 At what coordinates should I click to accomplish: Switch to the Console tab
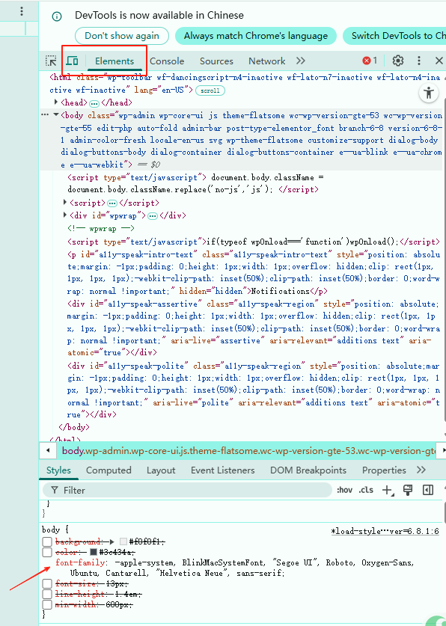tap(167, 61)
